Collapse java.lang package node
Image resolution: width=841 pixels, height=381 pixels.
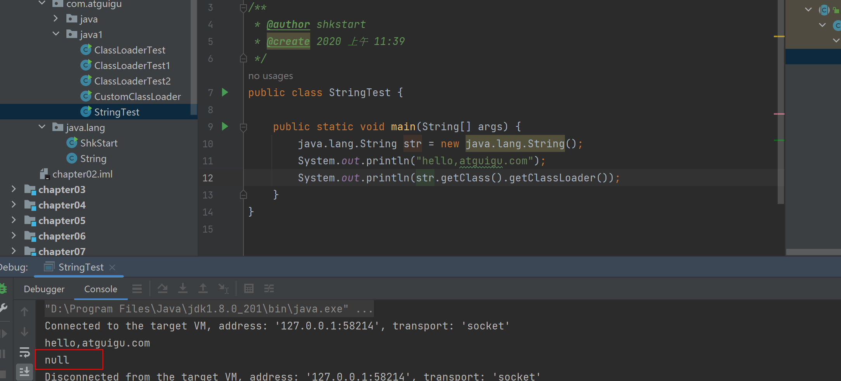click(42, 127)
